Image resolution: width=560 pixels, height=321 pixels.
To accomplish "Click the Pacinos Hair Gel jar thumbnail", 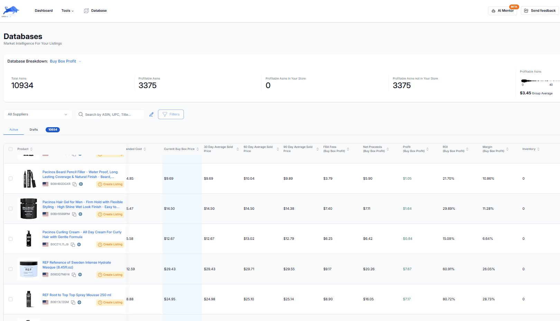I will [29, 209].
